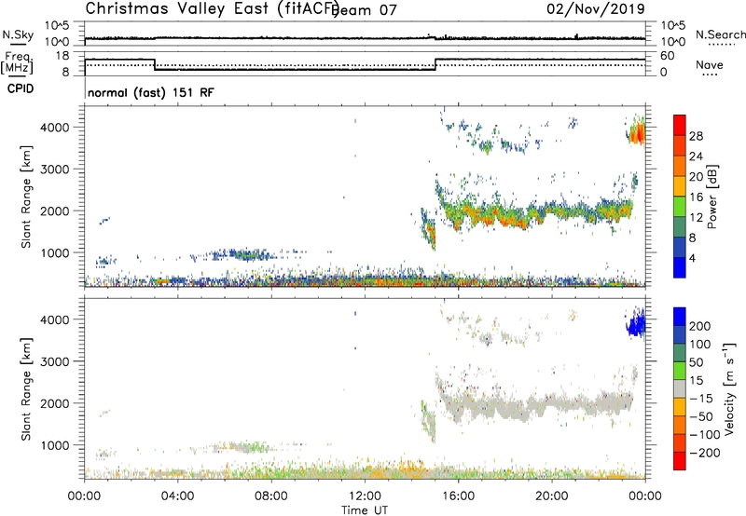
Task: Click the 'normal (fast) 151 RF' mode text
Action: tap(151, 92)
